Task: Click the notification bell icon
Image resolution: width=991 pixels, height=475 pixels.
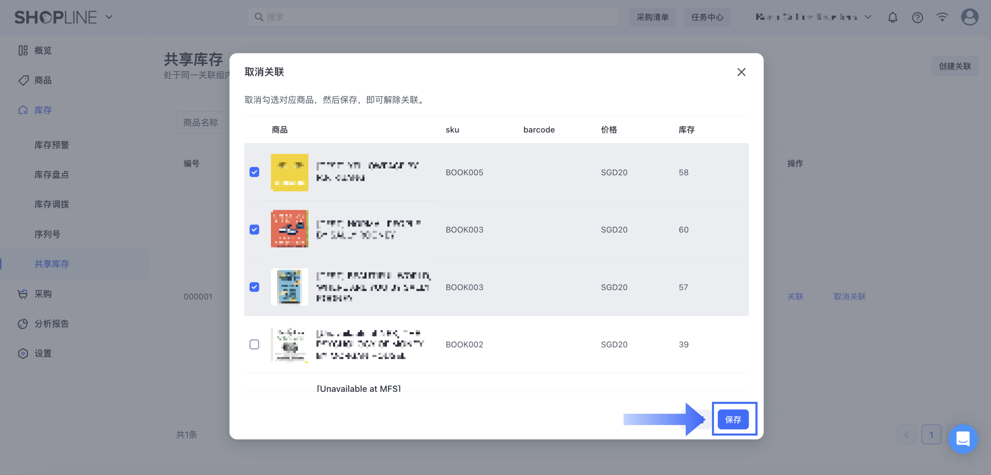Action: pos(892,17)
